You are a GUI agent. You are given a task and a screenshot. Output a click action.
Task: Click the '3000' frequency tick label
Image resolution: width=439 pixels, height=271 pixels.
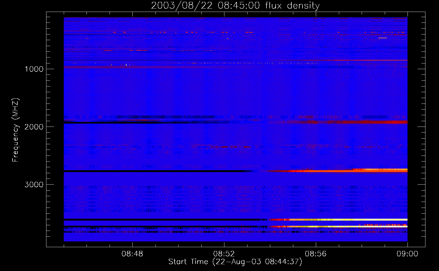[34, 185]
